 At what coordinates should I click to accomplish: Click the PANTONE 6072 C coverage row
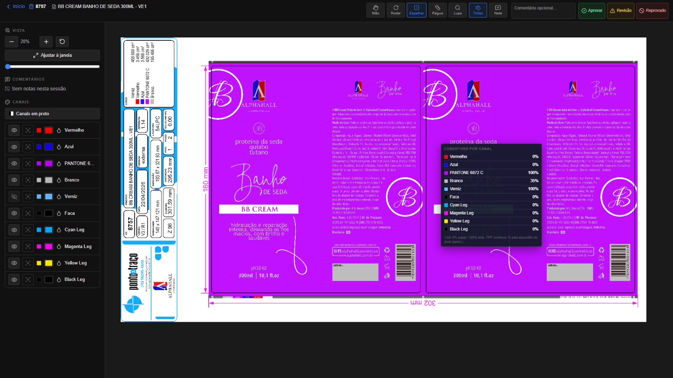[491, 173]
